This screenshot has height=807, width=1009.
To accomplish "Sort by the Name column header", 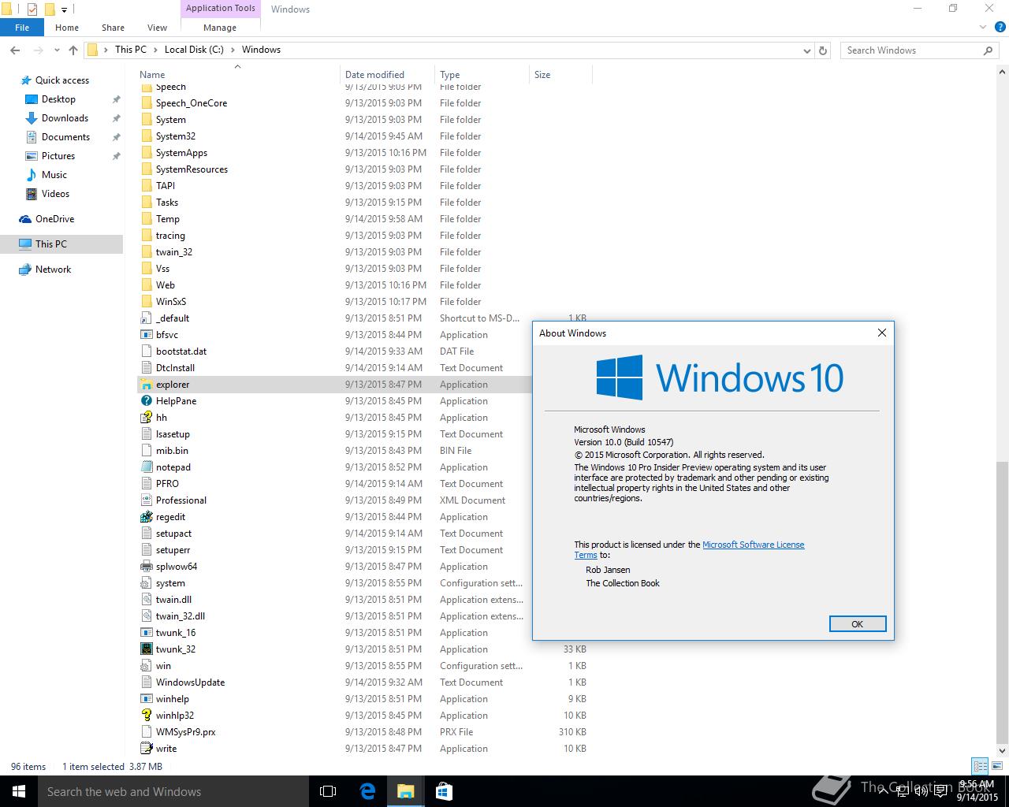I will [239, 75].
